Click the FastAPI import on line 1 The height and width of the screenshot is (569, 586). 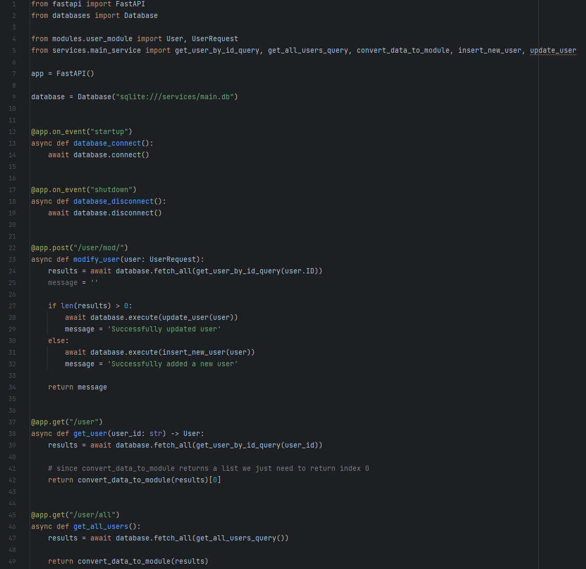(x=130, y=4)
